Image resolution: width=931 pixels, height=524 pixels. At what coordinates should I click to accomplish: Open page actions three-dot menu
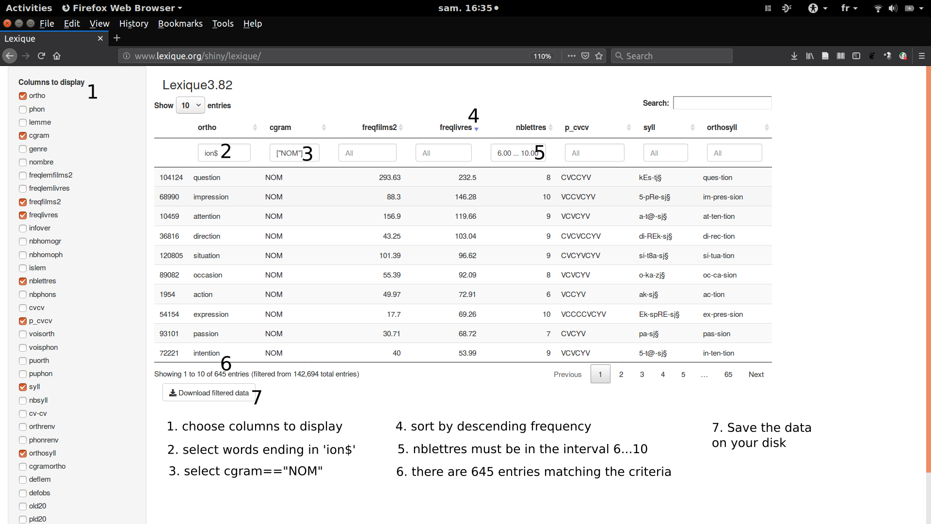point(572,56)
